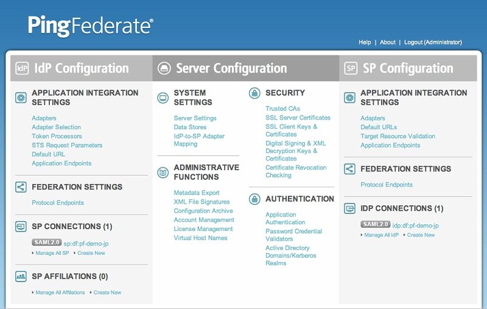Click the Security lock icon
The width and height of the screenshot is (487, 309).
point(254,93)
